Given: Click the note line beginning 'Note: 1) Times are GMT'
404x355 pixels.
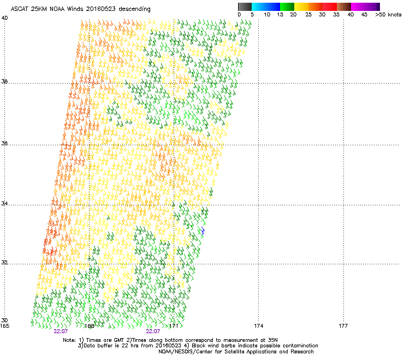Looking at the screenshot, I should click(x=170, y=340).
